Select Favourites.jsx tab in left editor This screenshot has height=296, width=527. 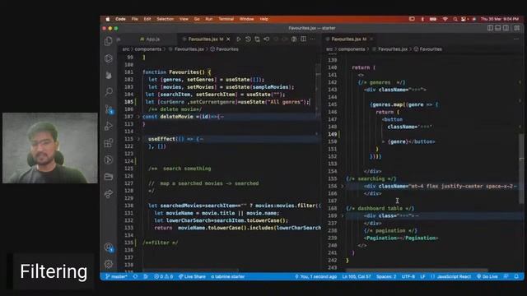[x=203, y=39]
